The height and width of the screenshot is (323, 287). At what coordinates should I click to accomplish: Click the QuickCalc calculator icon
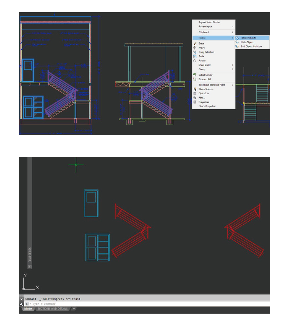(x=195, y=93)
